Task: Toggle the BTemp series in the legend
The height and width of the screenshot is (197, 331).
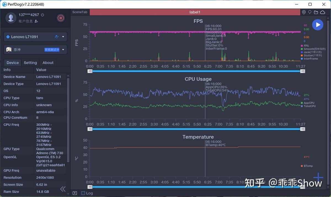Action: (307, 166)
